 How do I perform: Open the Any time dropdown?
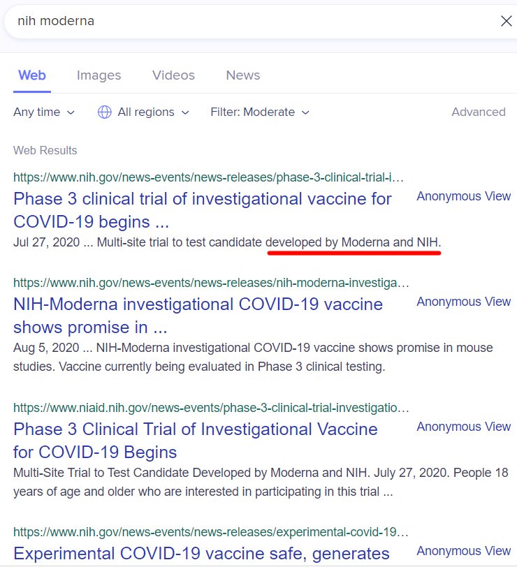(44, 112)
